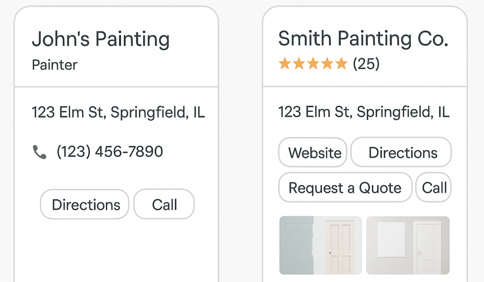Open the John's Painting business title

[x=101, y=39]
